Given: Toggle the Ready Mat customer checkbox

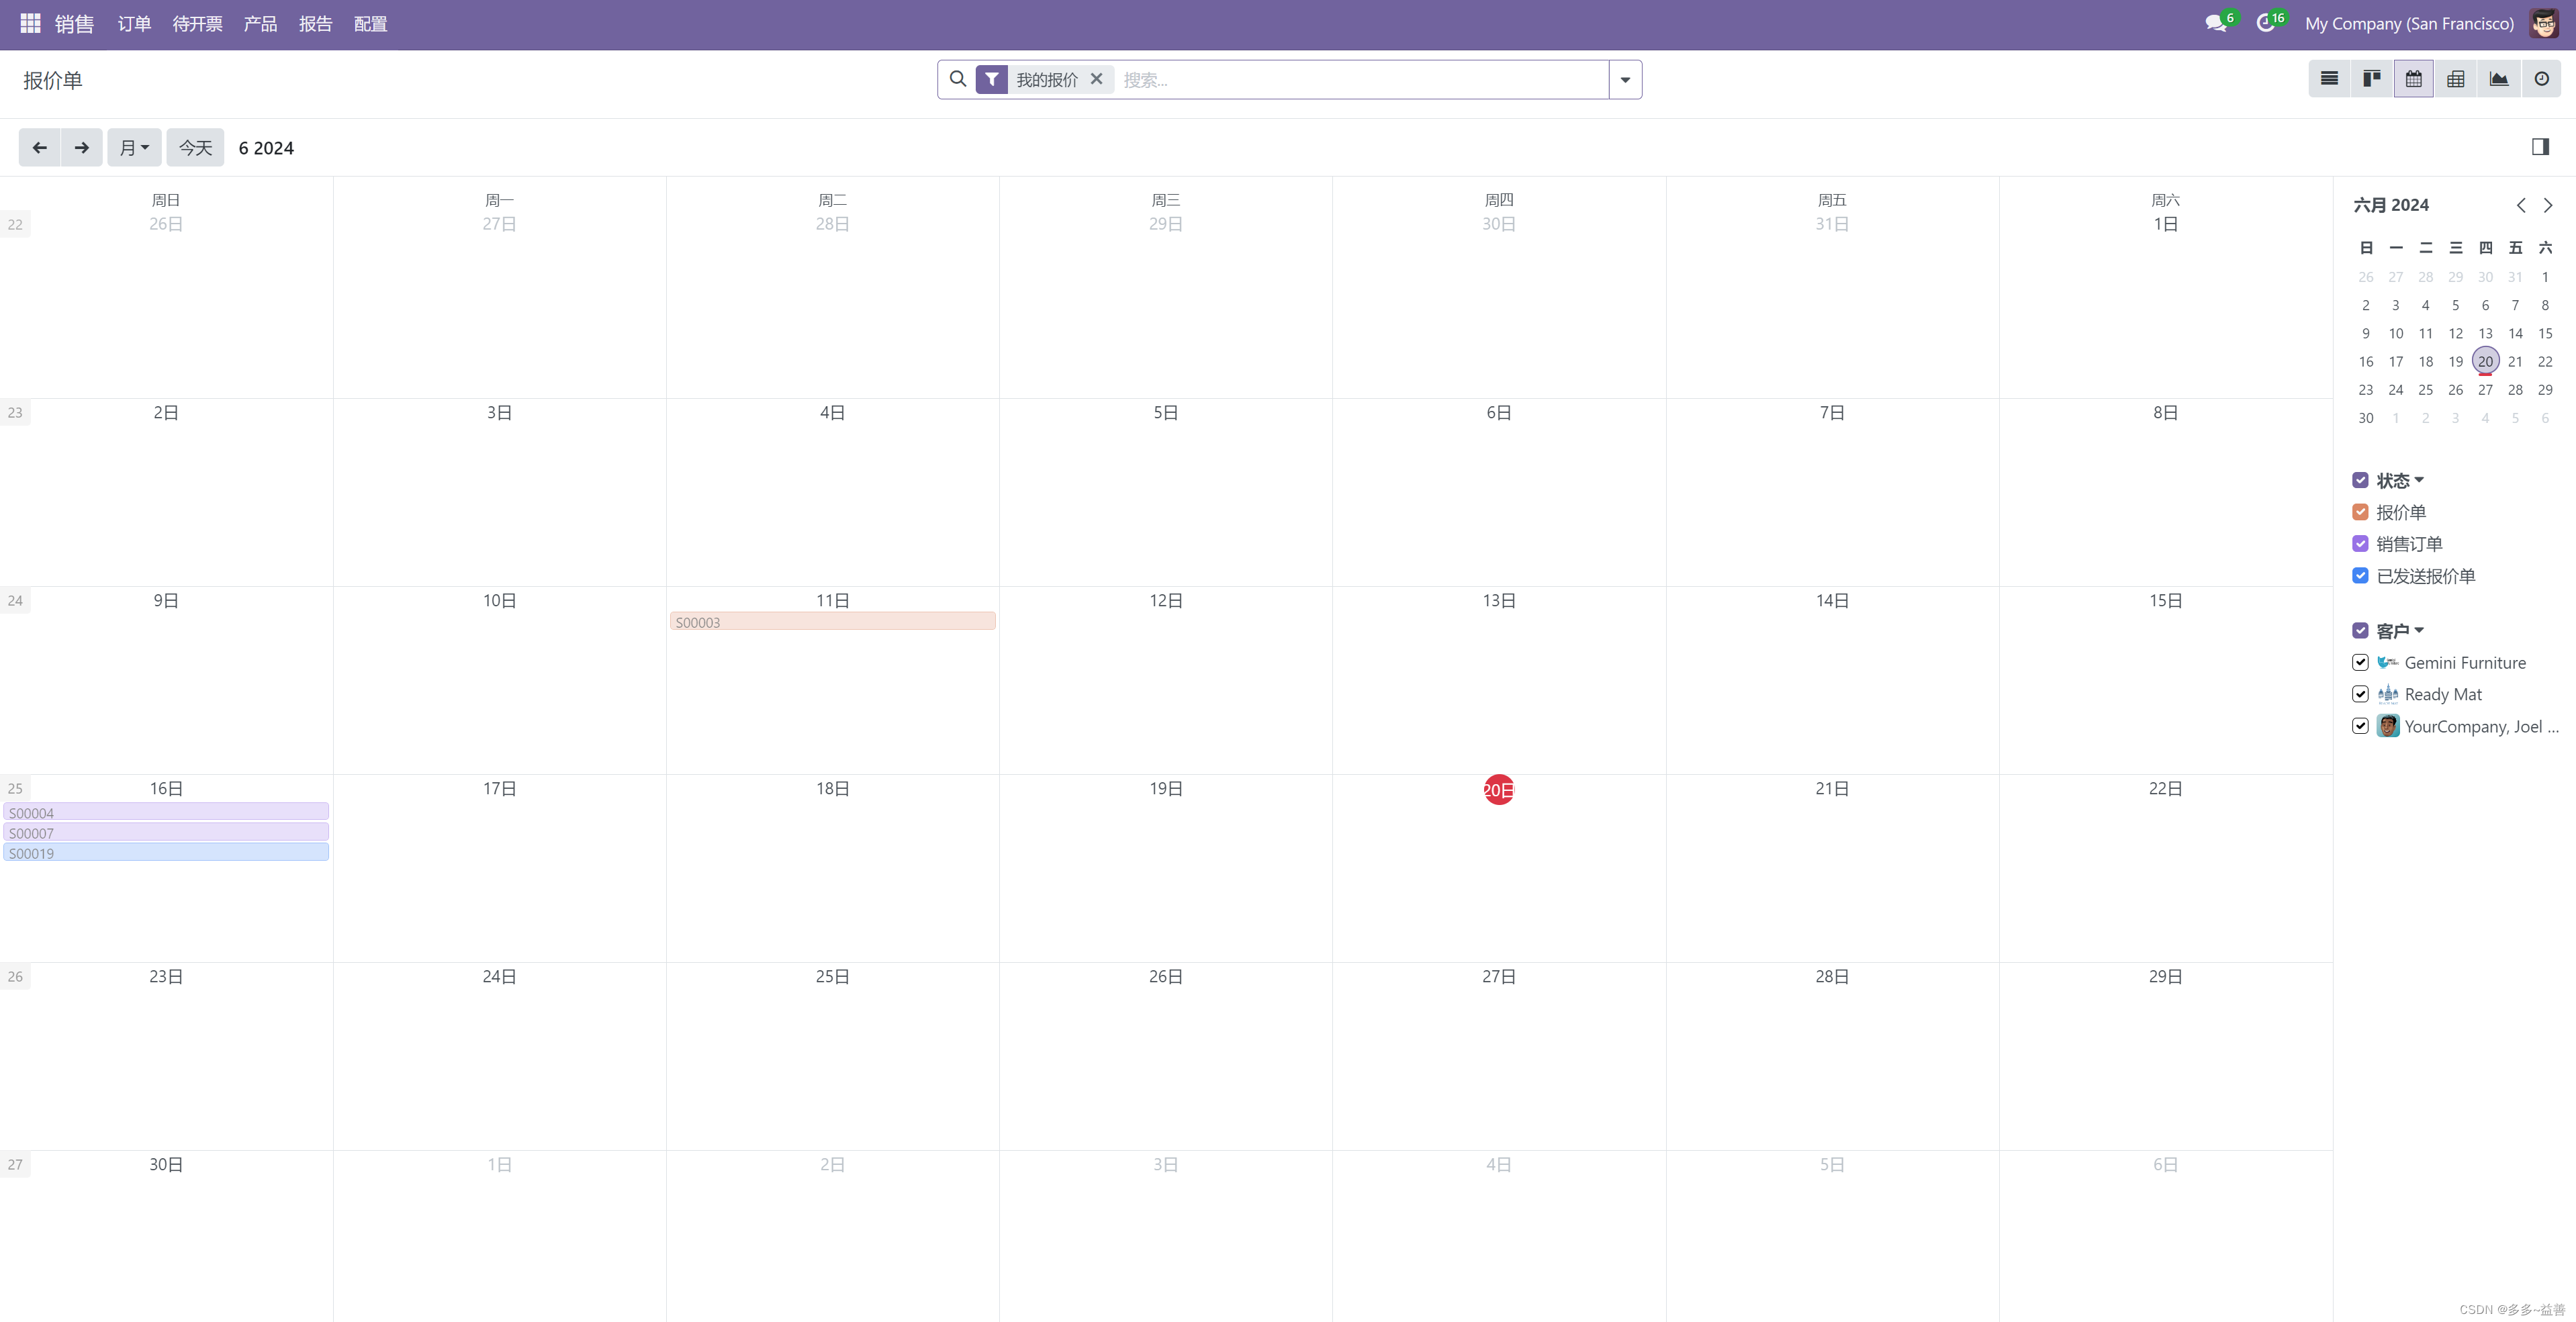Looking at the screenshot, I should pyautogui.click(x=2360, y=694).
